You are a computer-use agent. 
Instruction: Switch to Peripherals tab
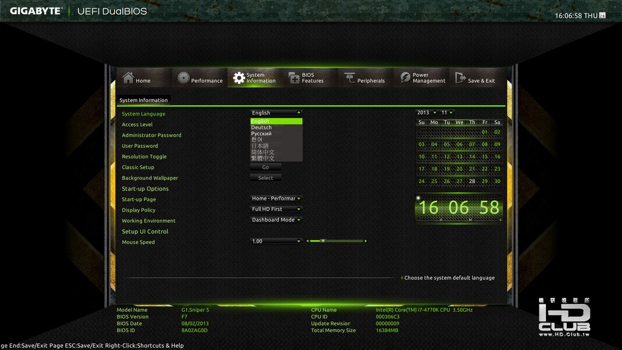pyautogui.click(x=366, y=77)
